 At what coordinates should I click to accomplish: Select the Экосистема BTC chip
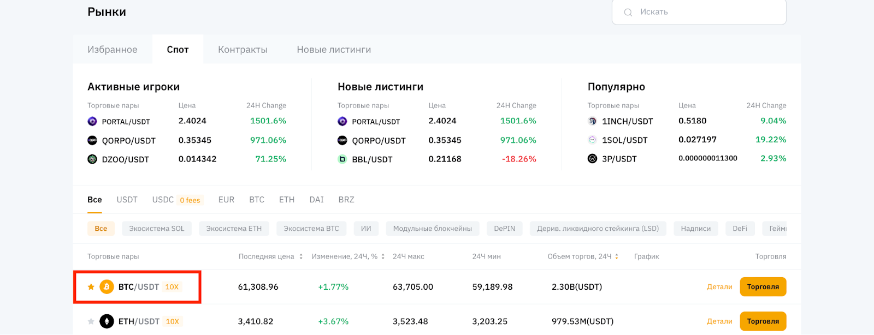[311, 229]
